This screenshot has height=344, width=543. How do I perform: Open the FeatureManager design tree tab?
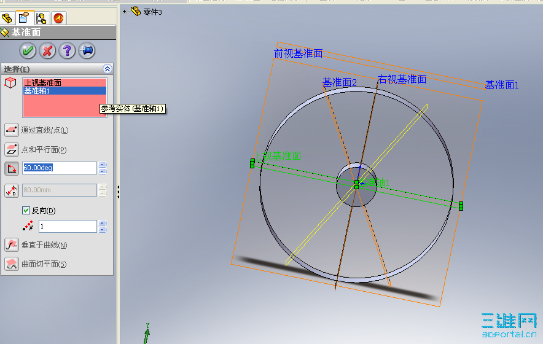7,18
